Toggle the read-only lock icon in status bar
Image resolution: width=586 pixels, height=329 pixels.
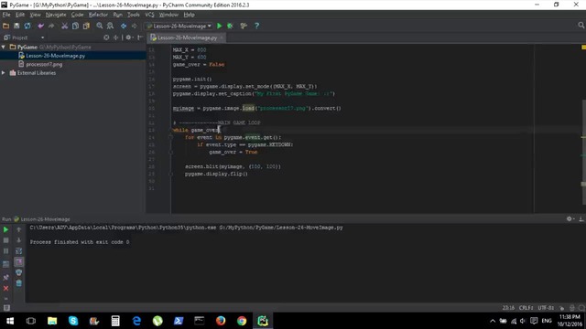561,308
